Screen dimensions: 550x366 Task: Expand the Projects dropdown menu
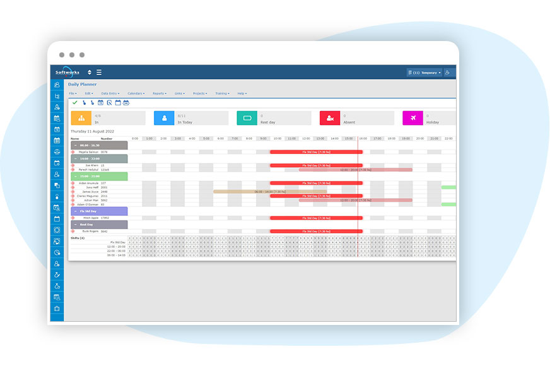[200, 93]
